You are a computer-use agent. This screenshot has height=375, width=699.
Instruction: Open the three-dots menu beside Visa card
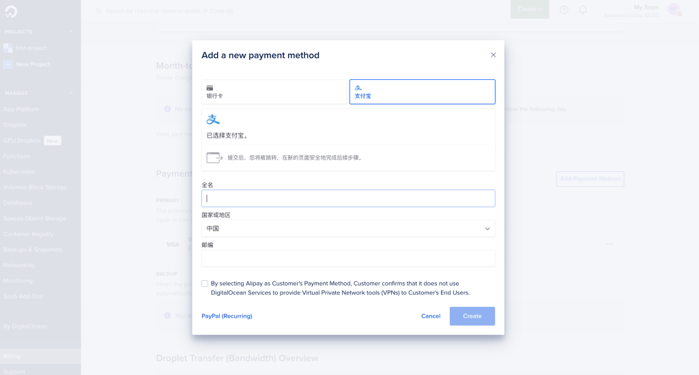pyautogui.click(x=610, y=244)
